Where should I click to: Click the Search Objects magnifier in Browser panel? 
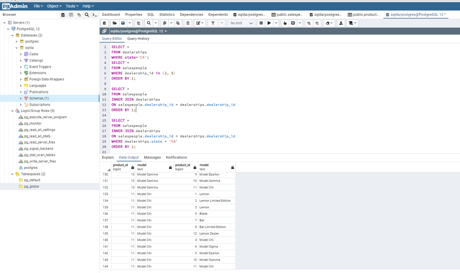tap(87, 15)
